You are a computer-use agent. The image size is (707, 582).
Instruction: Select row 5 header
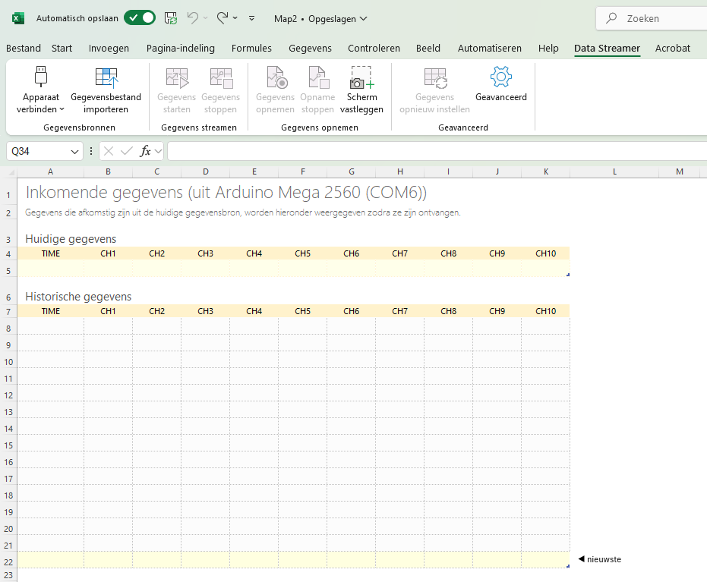pos(8,271)
